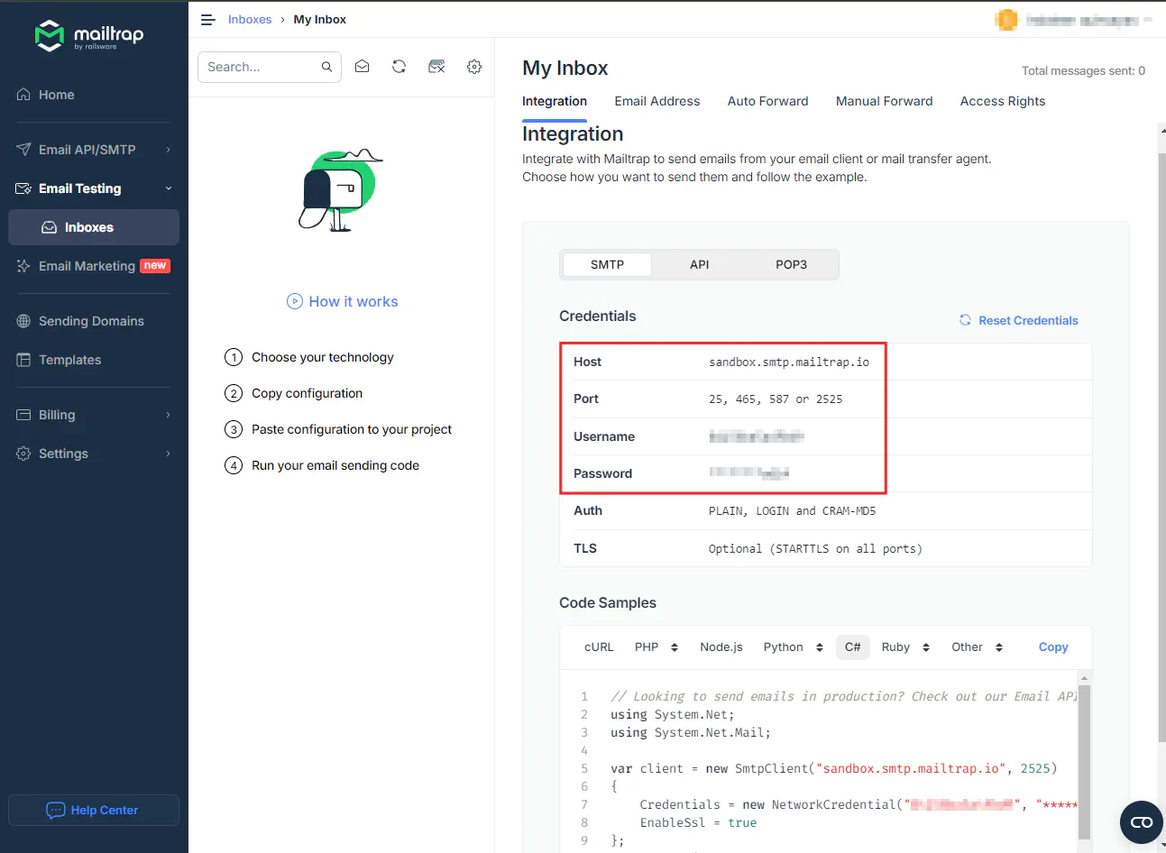Open the Inboxes menu item

click(x=94, y=227)
